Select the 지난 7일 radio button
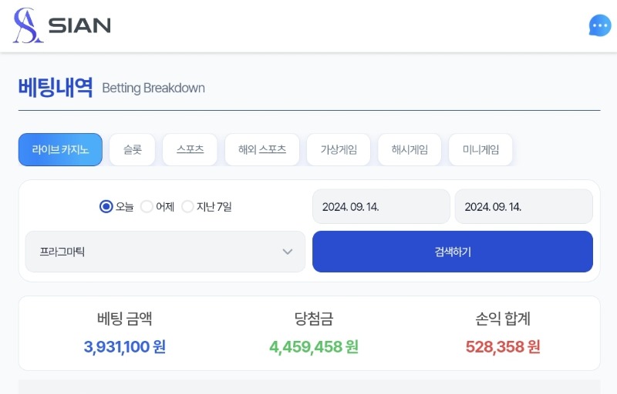 click(x=187, y=206)
